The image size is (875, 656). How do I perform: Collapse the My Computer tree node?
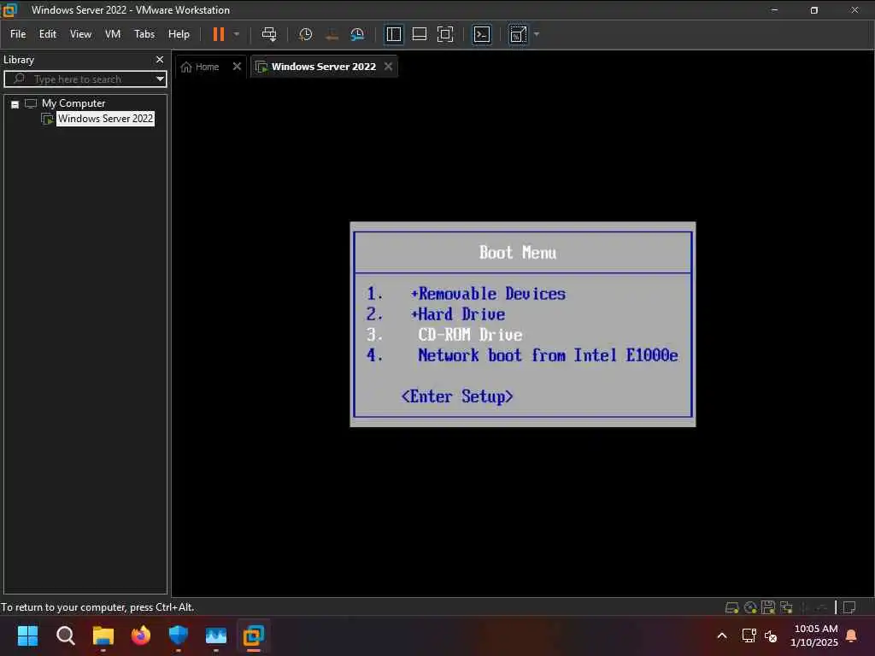[15, 103]
